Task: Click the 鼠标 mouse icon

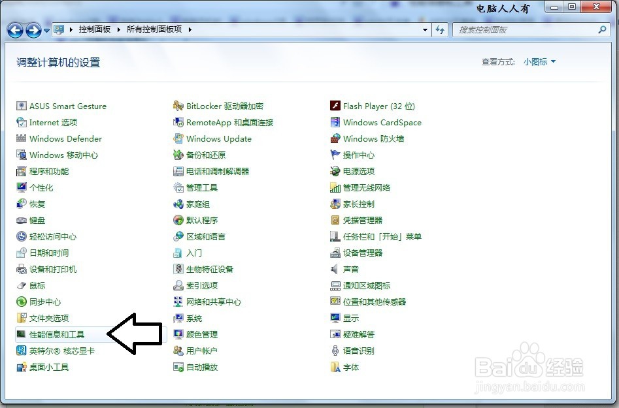Action: [x=22, y=285]
